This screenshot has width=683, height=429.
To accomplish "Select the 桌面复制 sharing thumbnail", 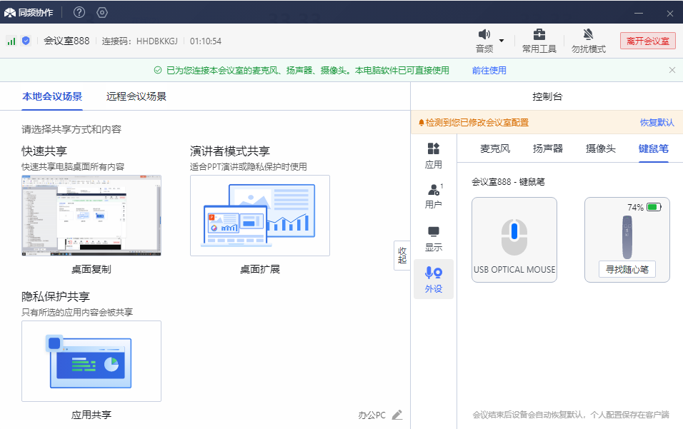I will pyautogui.click(x=91, y=215).
